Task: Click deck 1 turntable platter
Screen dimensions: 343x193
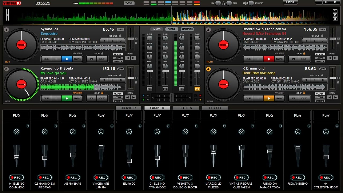Action: coord(21,45)
